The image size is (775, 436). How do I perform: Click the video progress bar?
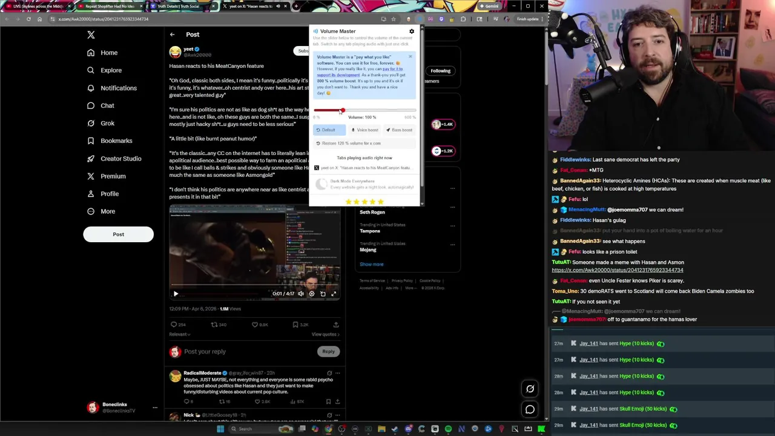[254, 285]
